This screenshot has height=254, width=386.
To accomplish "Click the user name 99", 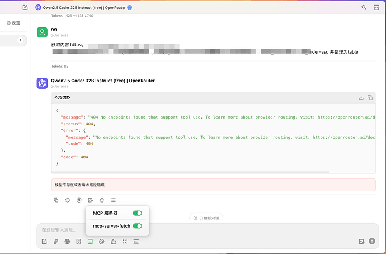I will coord(54,30).
